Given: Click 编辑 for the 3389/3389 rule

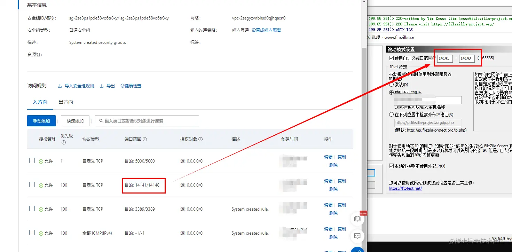Looking at the screenshot, I should pyautogui.click(x=328, y=205).
